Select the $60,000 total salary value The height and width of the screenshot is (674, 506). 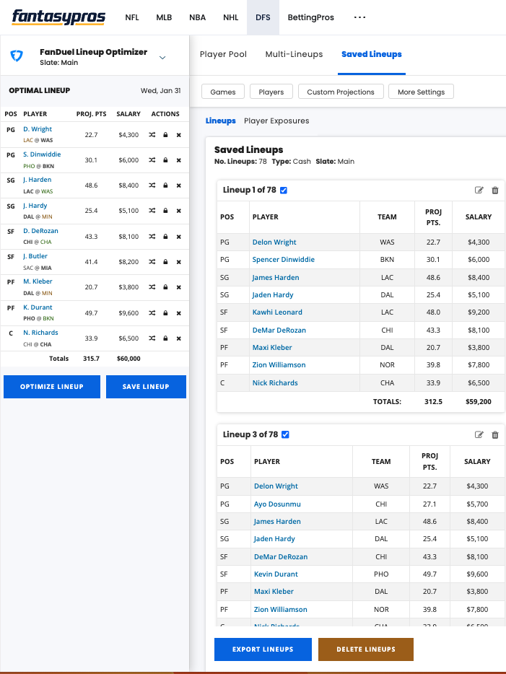pos(128,359)
